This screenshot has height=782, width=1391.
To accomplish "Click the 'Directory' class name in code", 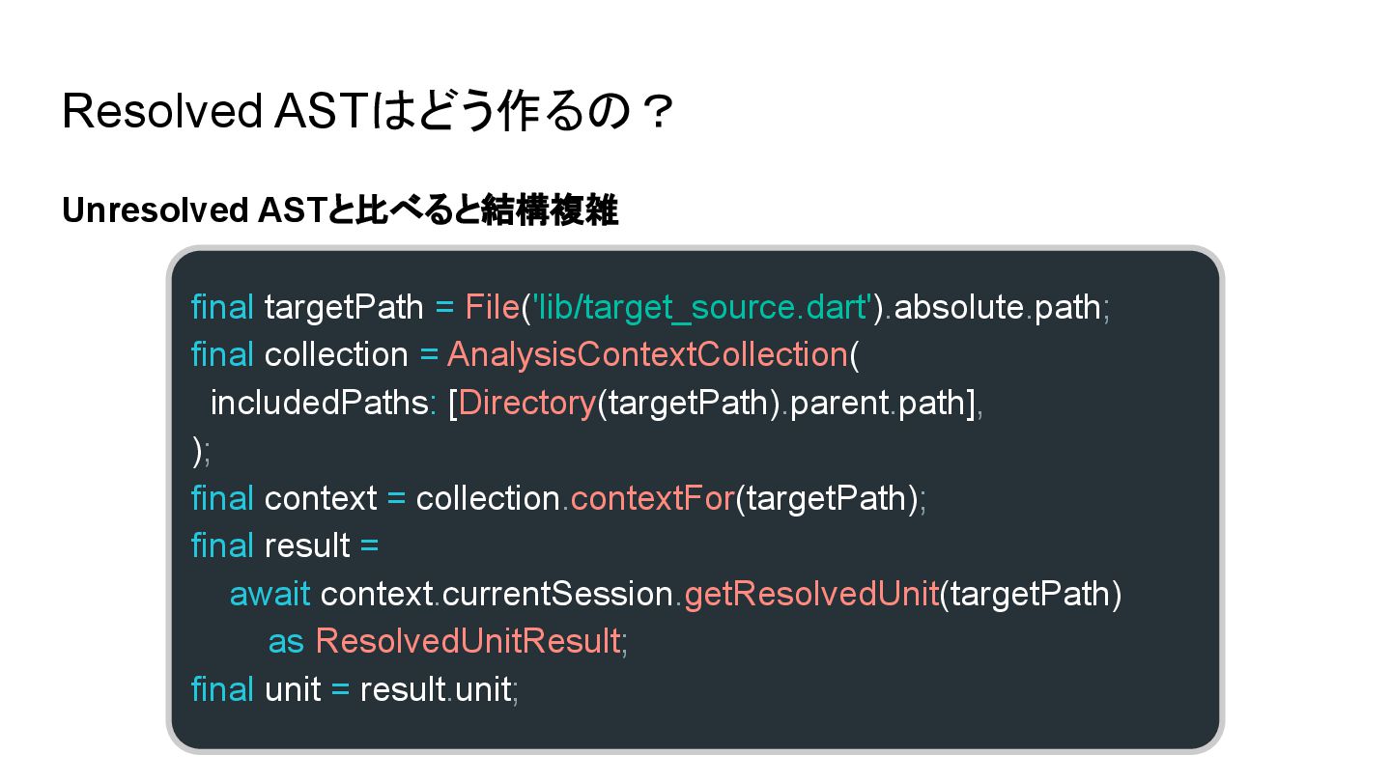I will pos(526,402).
